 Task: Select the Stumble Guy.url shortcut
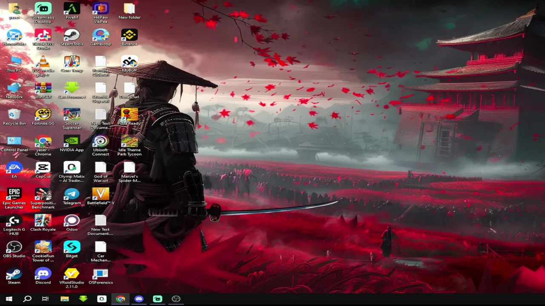[x=100, y=93]
